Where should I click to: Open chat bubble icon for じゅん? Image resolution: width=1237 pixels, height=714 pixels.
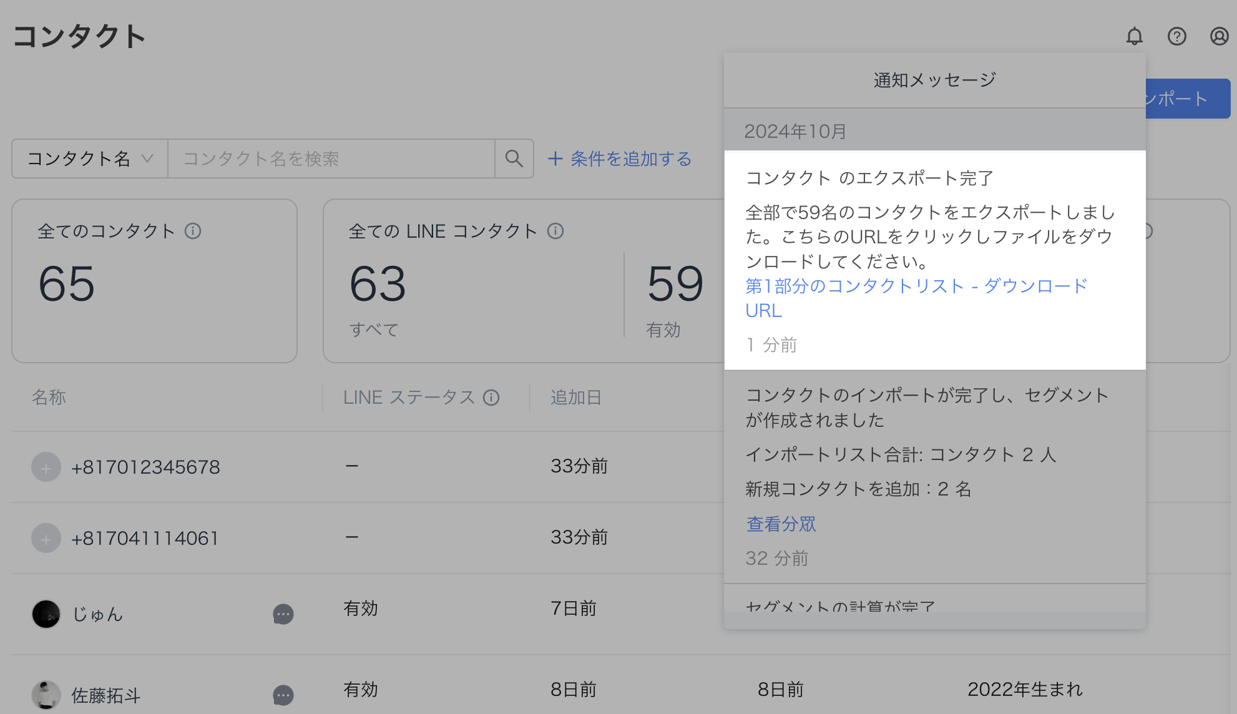point(283,614)
